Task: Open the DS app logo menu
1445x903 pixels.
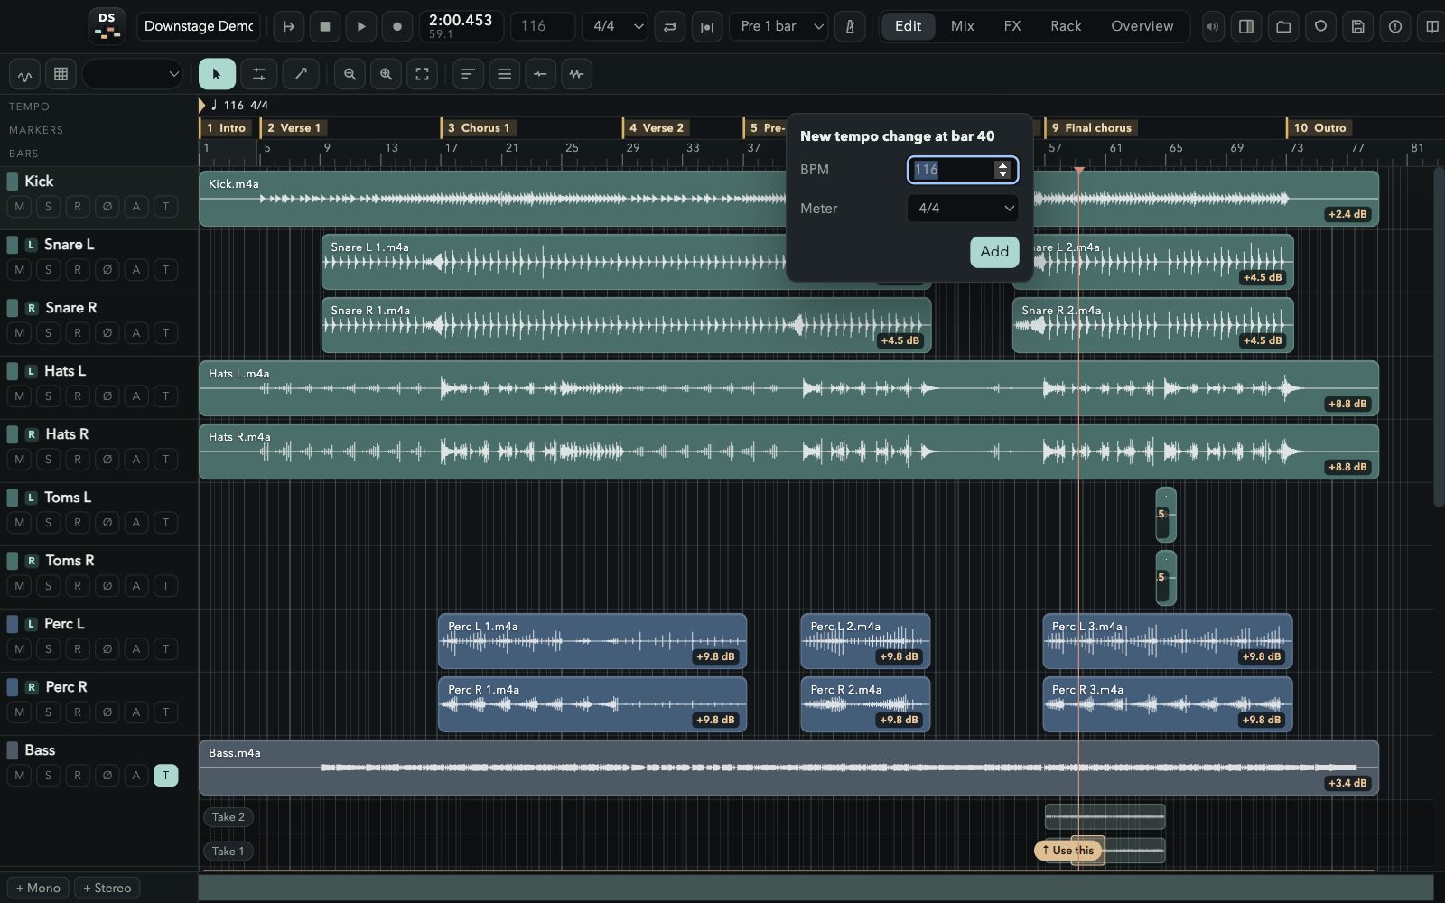Action: point(107,26)
